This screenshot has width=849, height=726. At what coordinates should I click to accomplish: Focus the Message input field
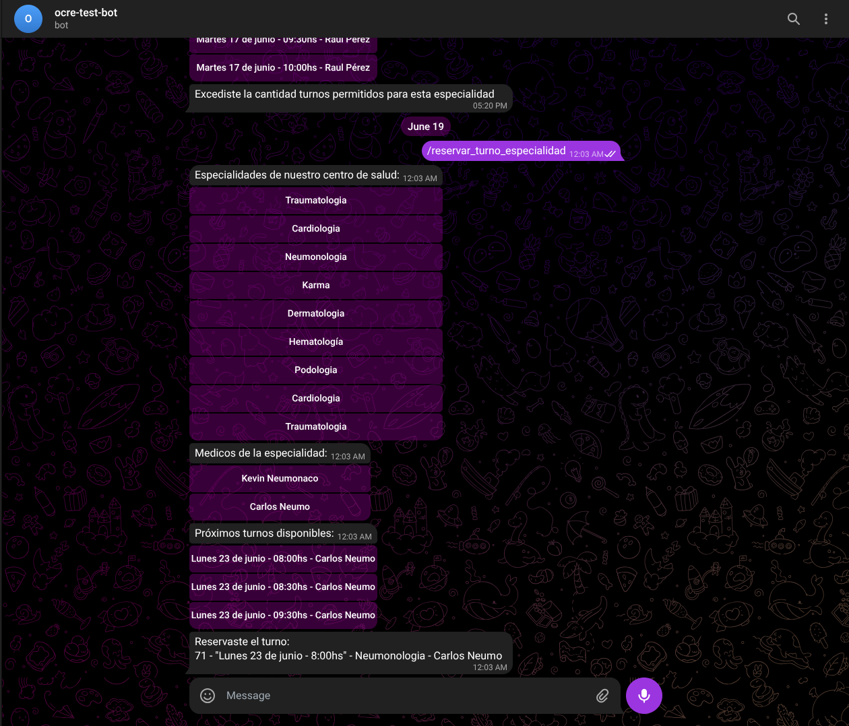(404, 696)
